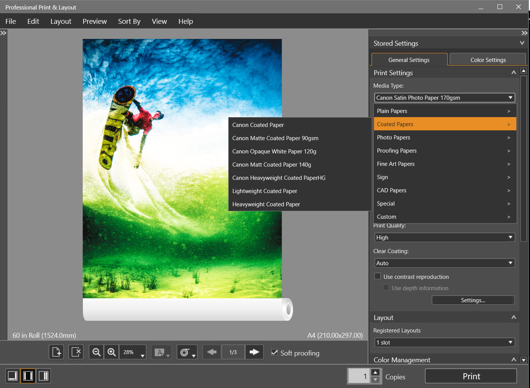Image resolution: width=530 pixels, height=388 pixels.
Task: Disable the Soft proofing checkbox
Action: (275, 352)
